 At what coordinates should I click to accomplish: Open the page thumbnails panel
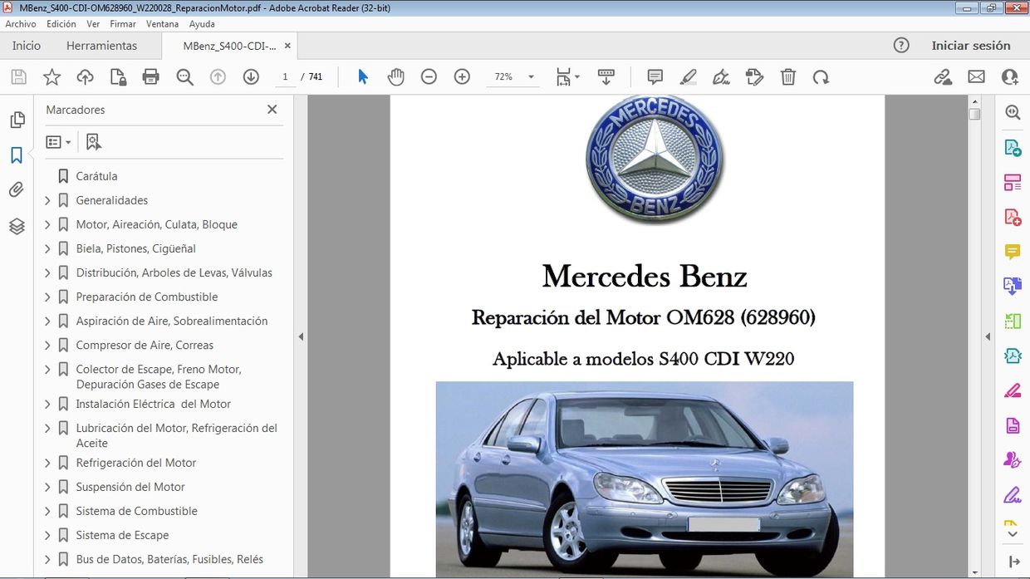pyautogui.click(x=17, y=119)
